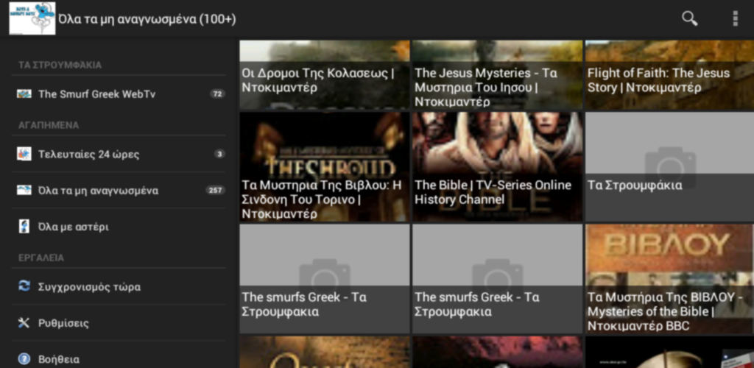Click the 72 unread count badge
Image resolution: width=754 pixels, height=368 pixels.
tap(217, 93)
